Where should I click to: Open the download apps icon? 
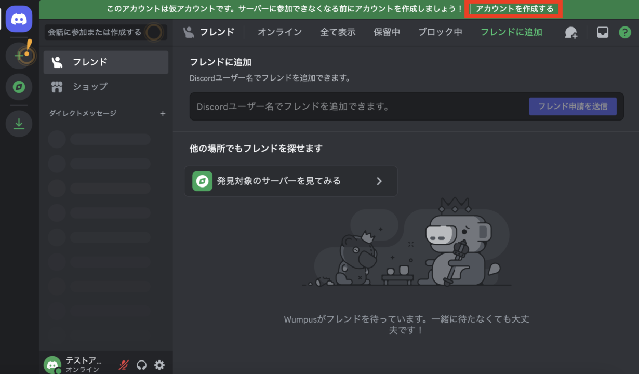coord(19,124)
